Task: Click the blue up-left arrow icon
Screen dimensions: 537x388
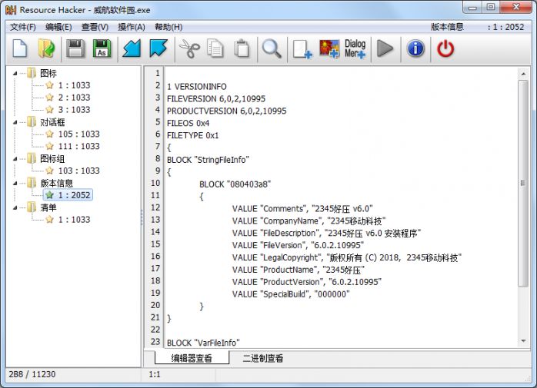Action: point(158,48)
